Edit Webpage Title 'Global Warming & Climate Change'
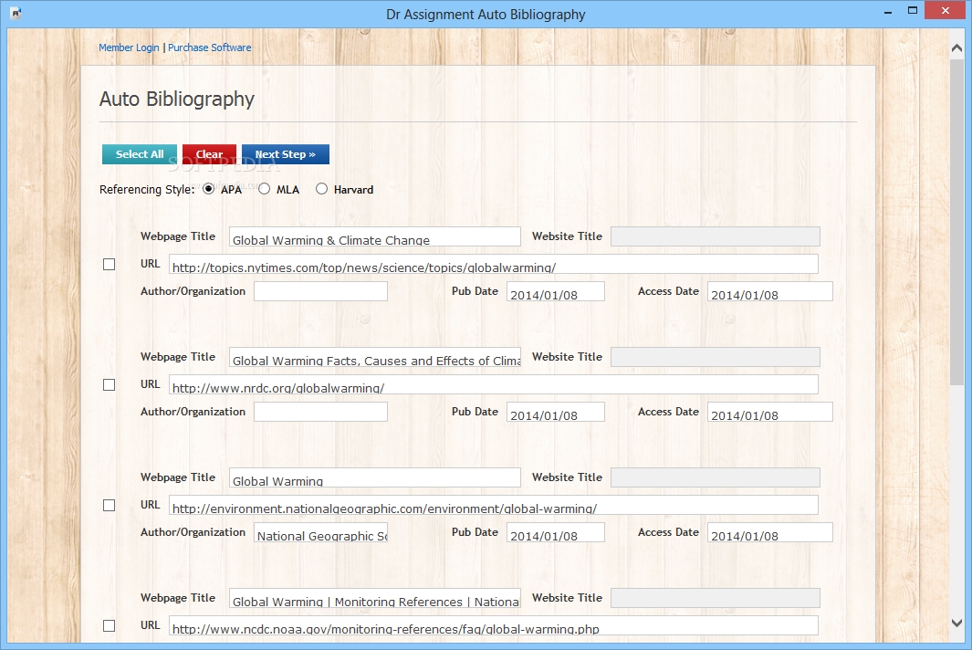This screenshot has height=650, width=972. (x=374, y=236)
